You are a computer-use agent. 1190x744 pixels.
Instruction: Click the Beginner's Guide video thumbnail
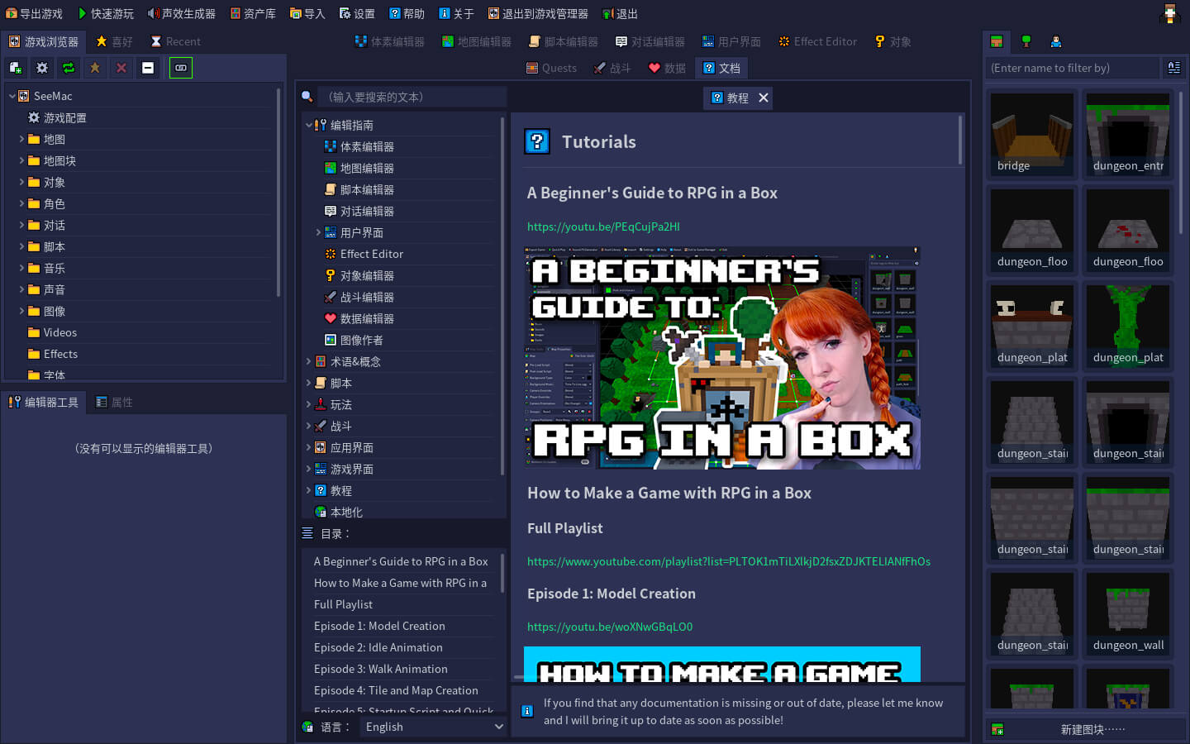click(x=722, y=358)
